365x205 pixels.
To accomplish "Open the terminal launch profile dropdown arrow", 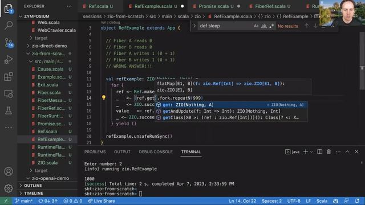I will [312, 152].
